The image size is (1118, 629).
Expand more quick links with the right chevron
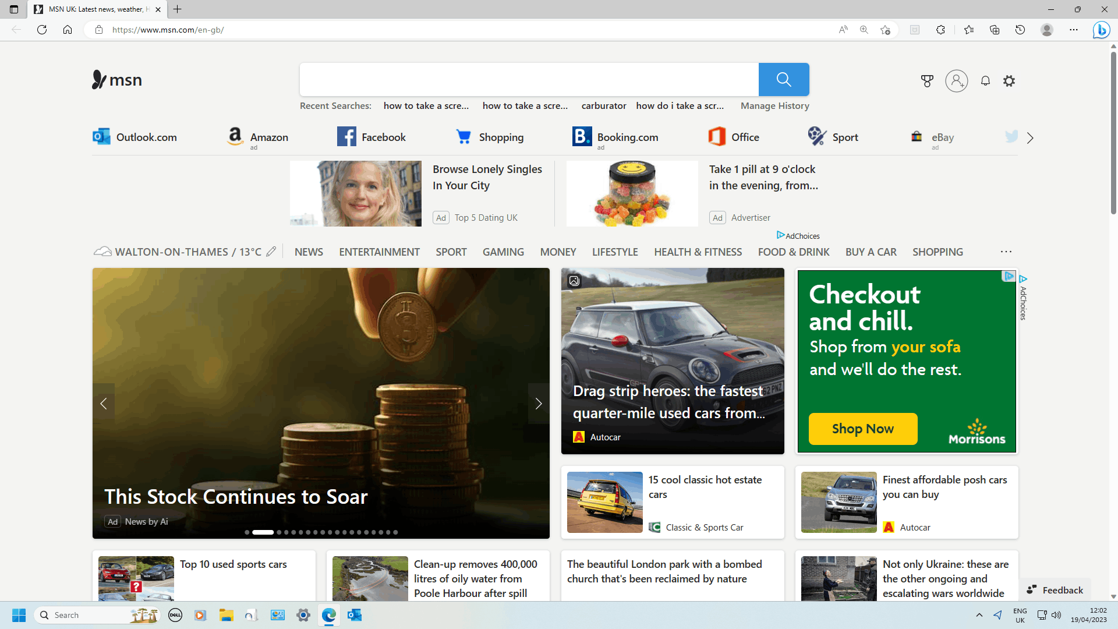click(1030, 137)
